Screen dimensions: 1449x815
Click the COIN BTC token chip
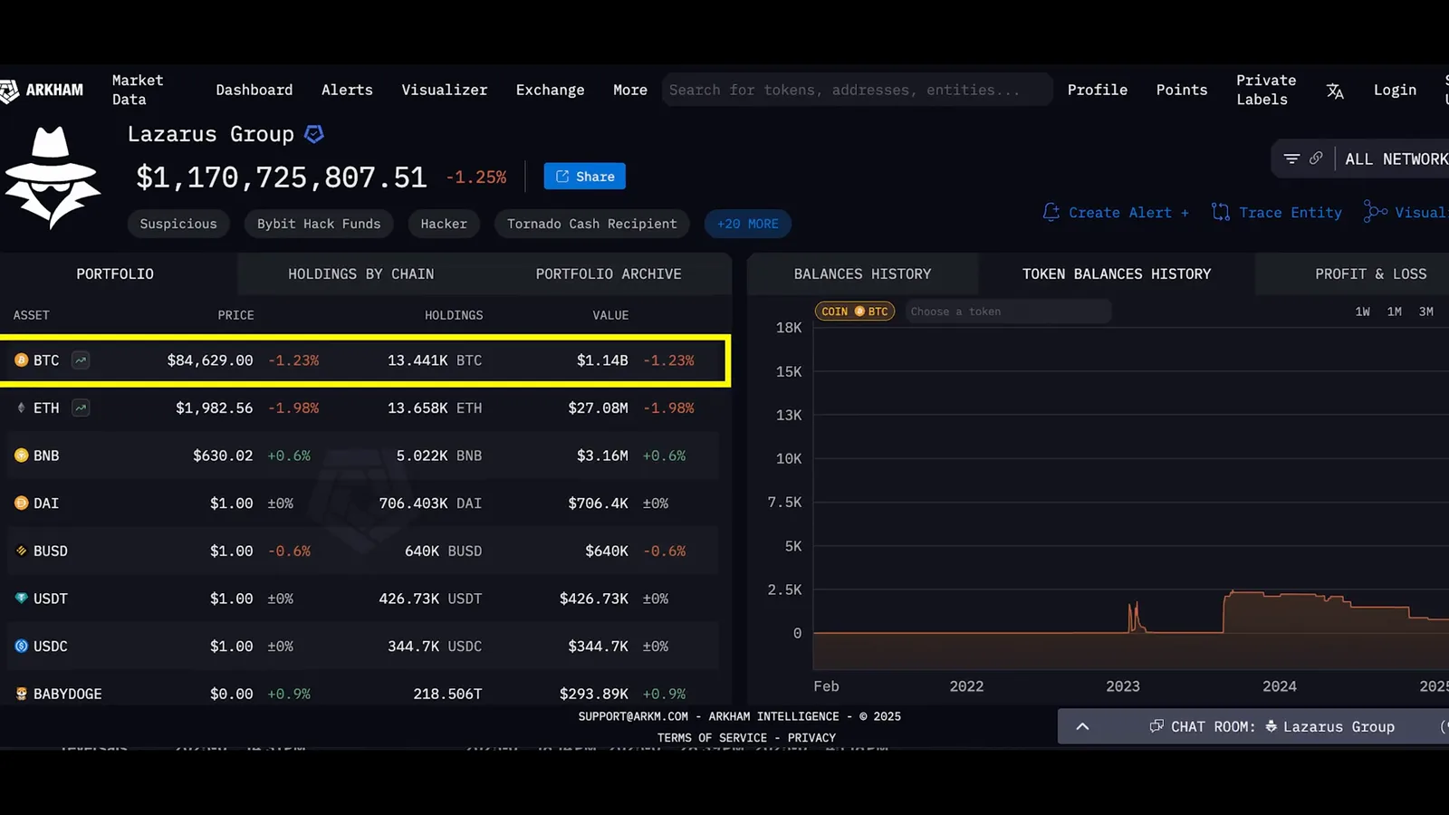(x=855, y=312)
